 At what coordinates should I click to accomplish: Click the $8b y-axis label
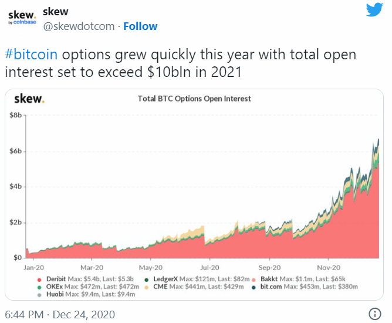point(15,116)
